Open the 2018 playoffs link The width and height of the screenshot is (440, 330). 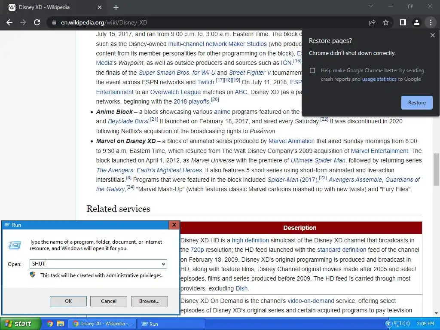(191, 101)
